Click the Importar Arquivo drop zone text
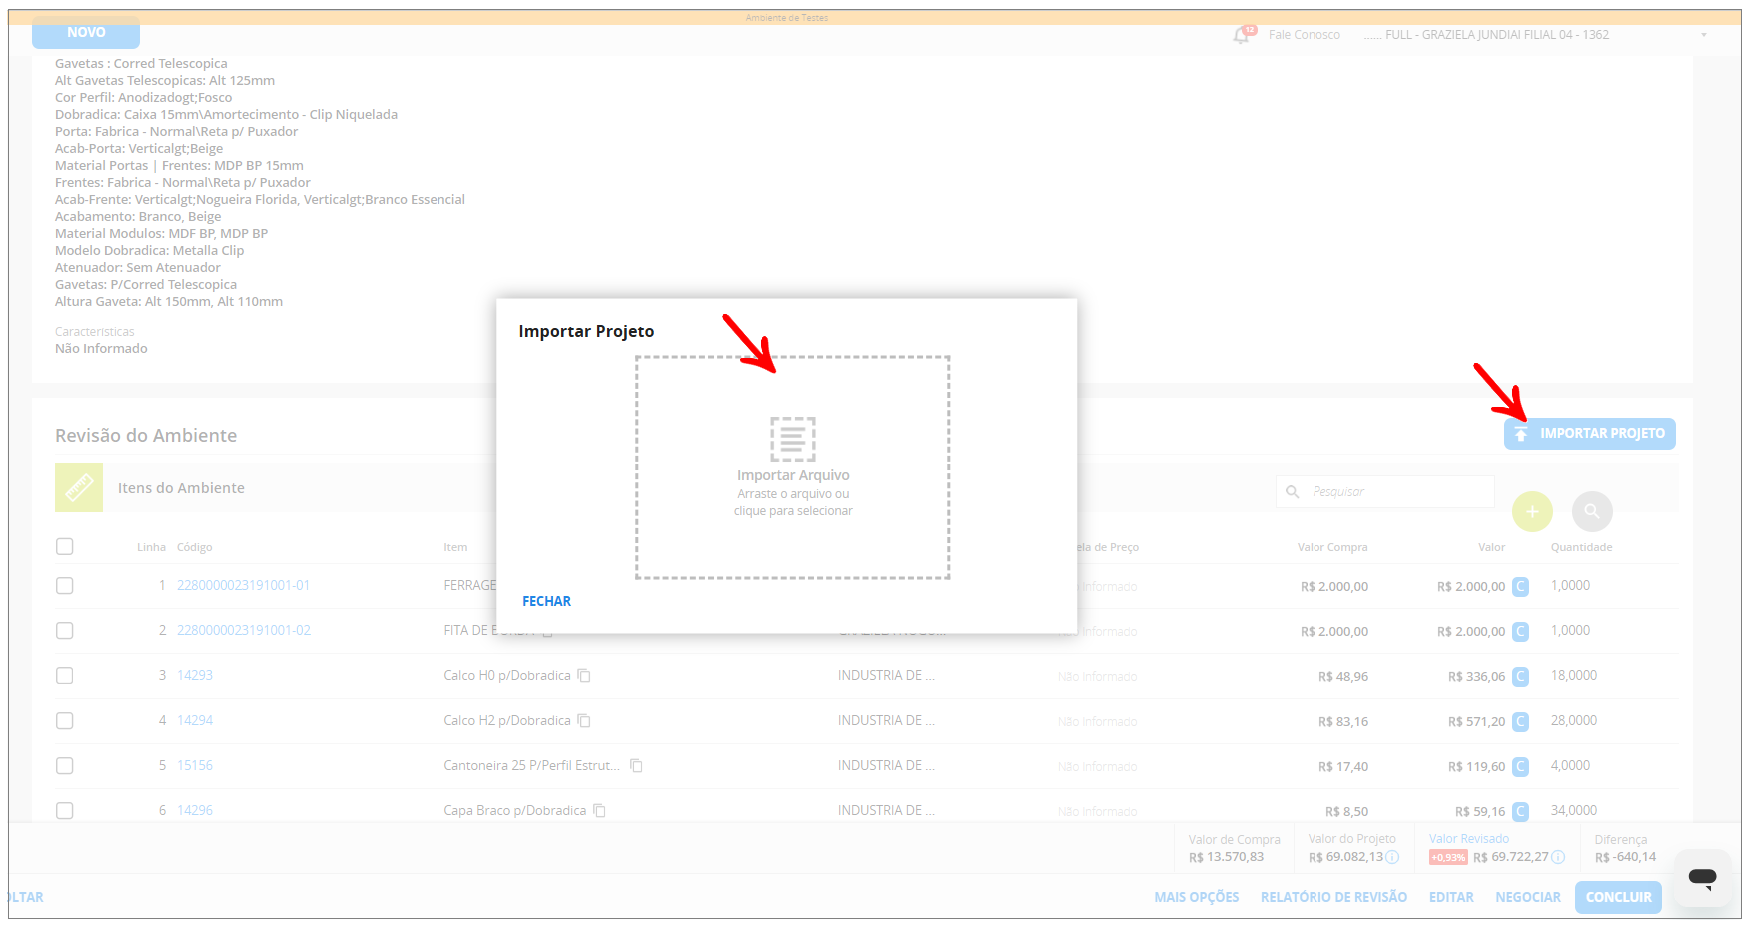1753x926 pixels. coord(793,475)
